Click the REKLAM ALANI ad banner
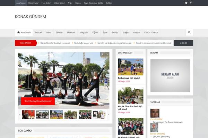The image size is (208, 138). [x=170, y=76]
